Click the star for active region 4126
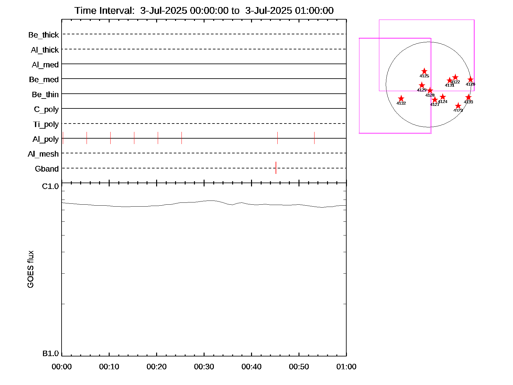The width and height of the screenshot is (513, 385). point(470,80)
